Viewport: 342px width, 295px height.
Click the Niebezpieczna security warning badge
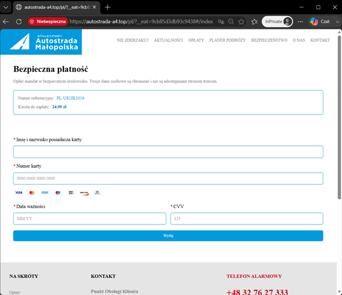coord(48,22)
